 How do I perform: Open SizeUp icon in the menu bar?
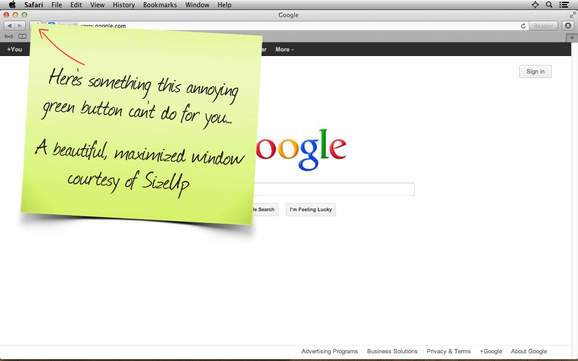click(536, 5)
